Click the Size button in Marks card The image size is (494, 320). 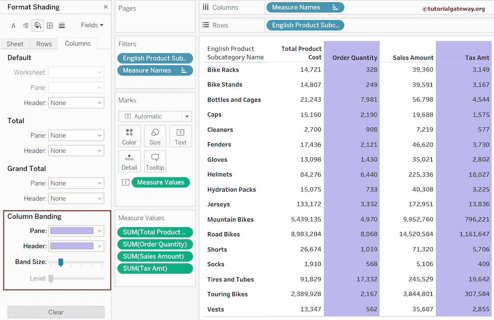pos(155,136)
